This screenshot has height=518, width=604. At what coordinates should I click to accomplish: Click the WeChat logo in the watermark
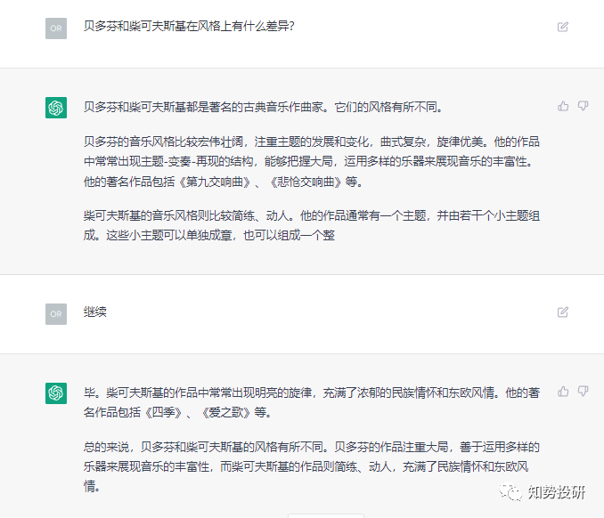(512, 493)
